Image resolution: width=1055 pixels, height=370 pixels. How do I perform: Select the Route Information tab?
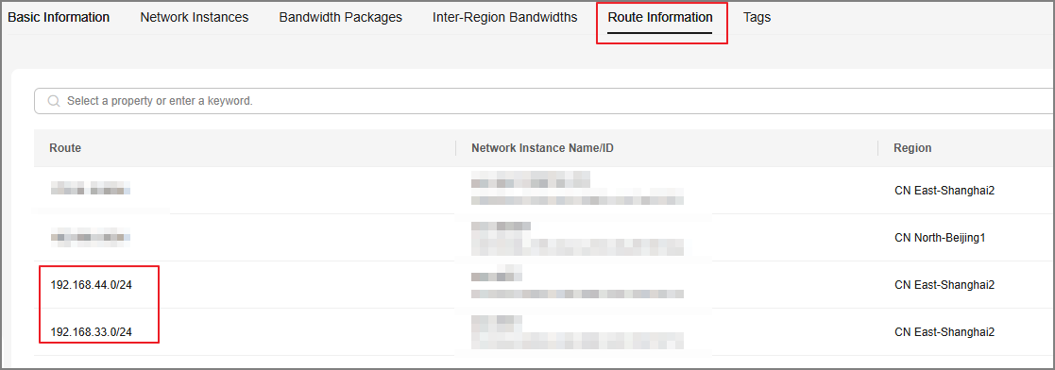tap(660, 18)
